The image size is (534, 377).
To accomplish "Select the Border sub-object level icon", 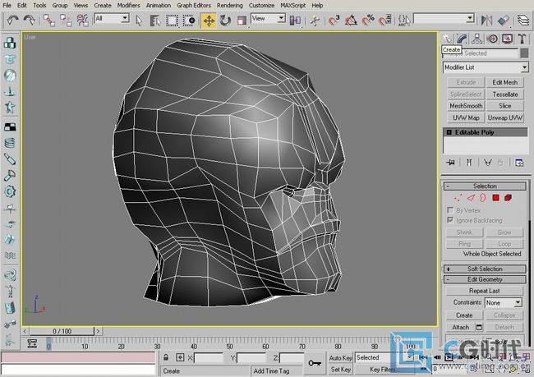I will coord(482,197).
